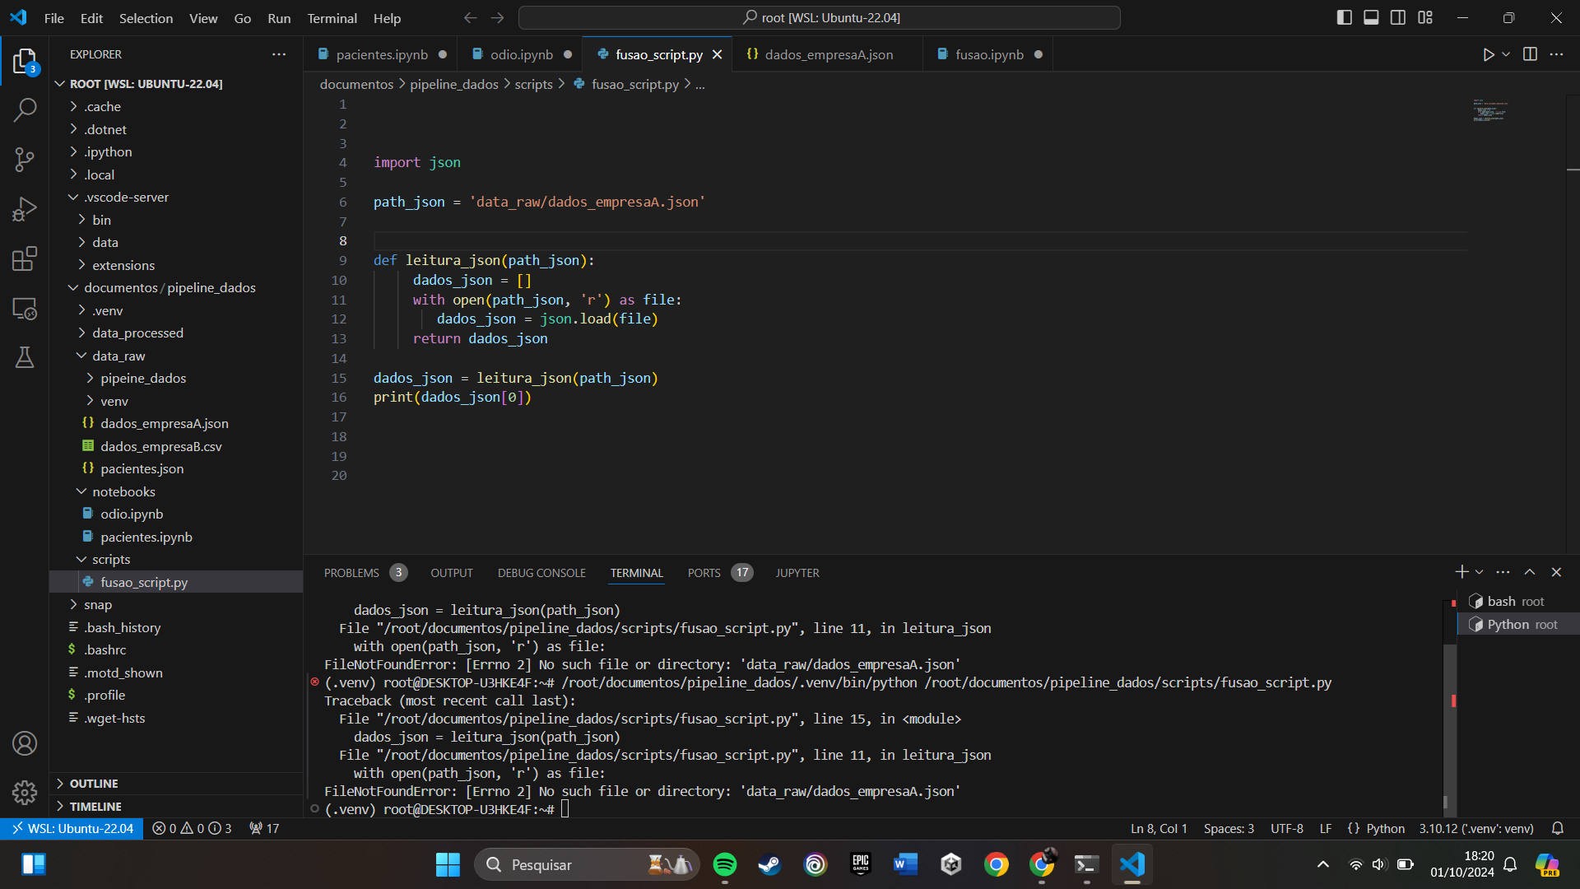1580x889 pixels.
Task: Expand the scripts folder in explorer
Action: [x=109, y=559]
